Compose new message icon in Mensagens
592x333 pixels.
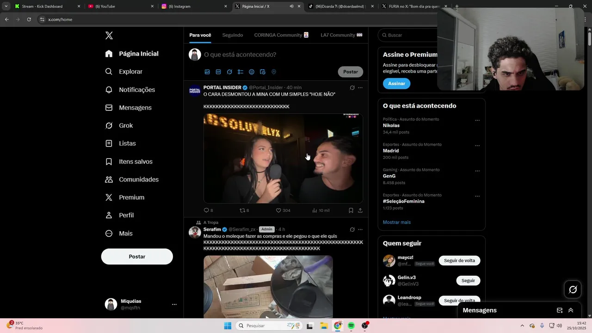560,310
